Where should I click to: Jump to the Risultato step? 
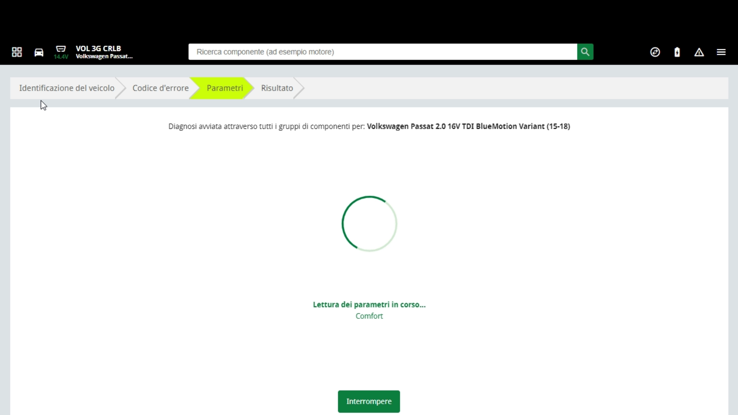(277, 88)
